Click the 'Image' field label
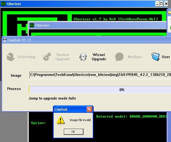Viewport: 171px width, 142px height. pos(16,75)
